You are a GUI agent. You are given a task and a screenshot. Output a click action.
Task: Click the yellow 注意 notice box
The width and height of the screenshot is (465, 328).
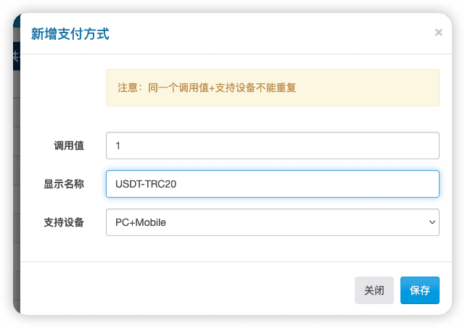pyautogui.click(x=273, y=88)
